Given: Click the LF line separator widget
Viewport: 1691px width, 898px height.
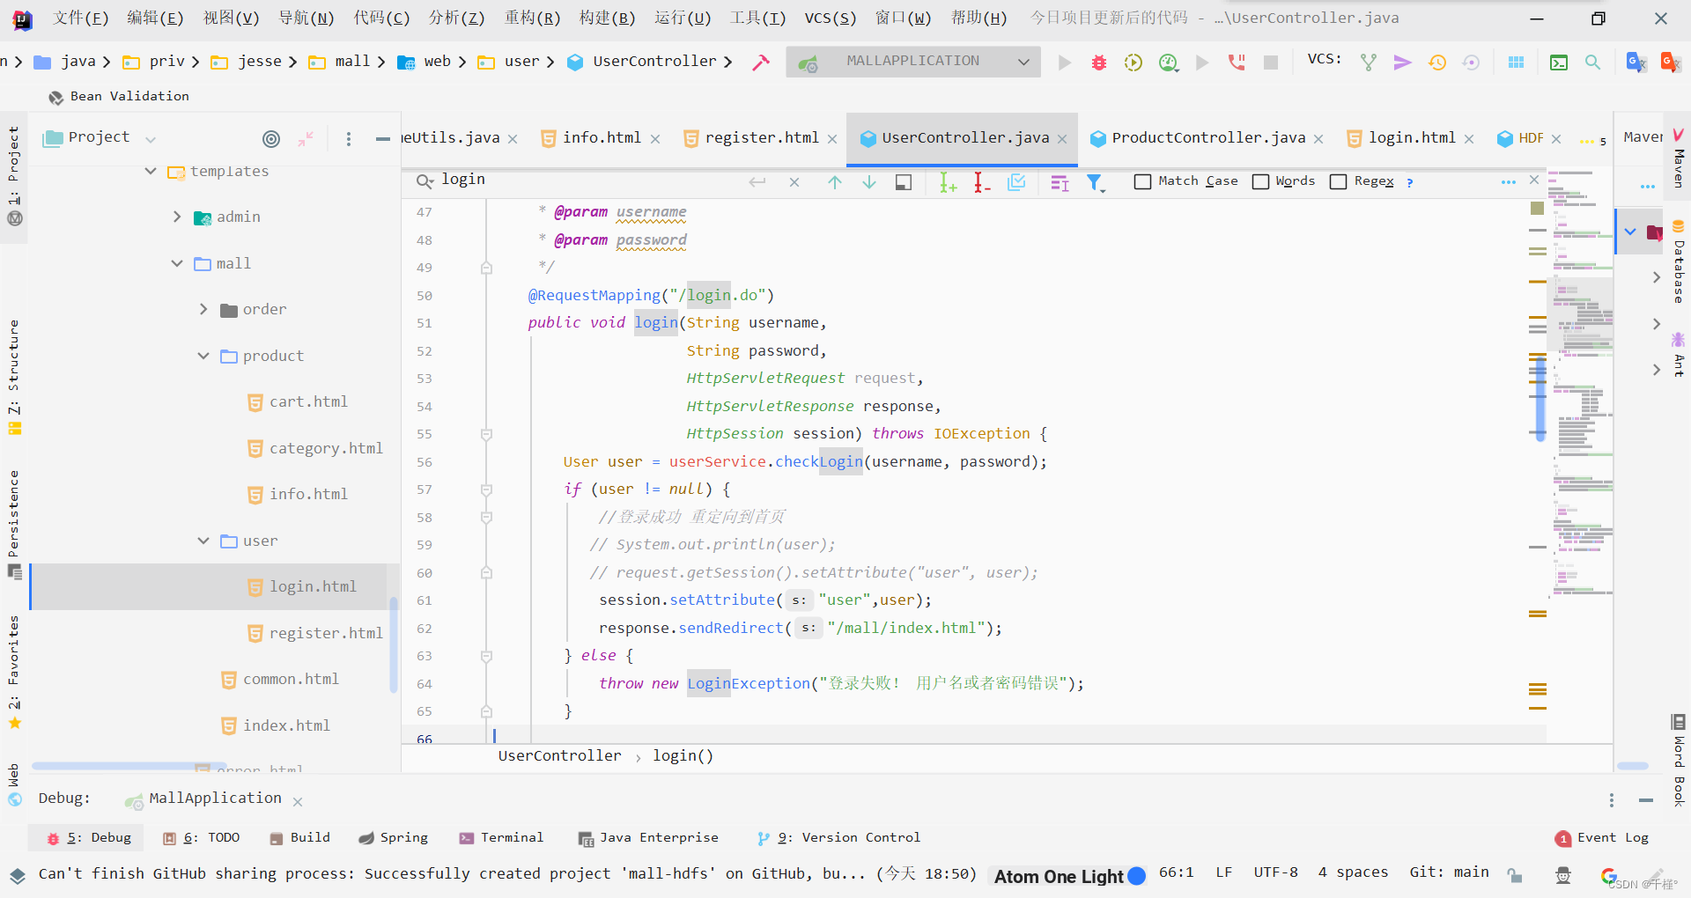Looking at the screenshot, I should 1224,872.
